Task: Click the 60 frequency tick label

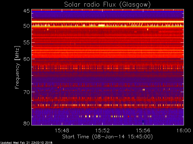Action: tap(27, 59)
